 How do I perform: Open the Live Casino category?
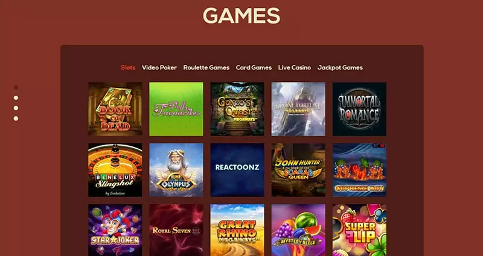coord(295,67)
